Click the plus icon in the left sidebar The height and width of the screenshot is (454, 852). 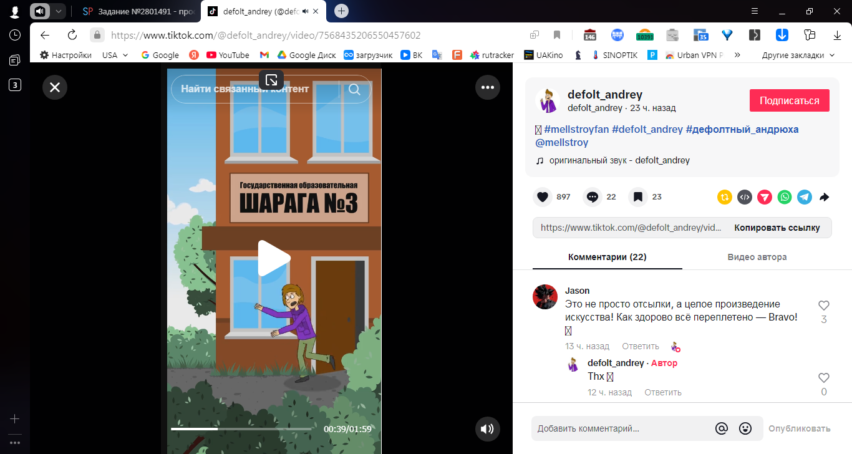pos(15,419)
